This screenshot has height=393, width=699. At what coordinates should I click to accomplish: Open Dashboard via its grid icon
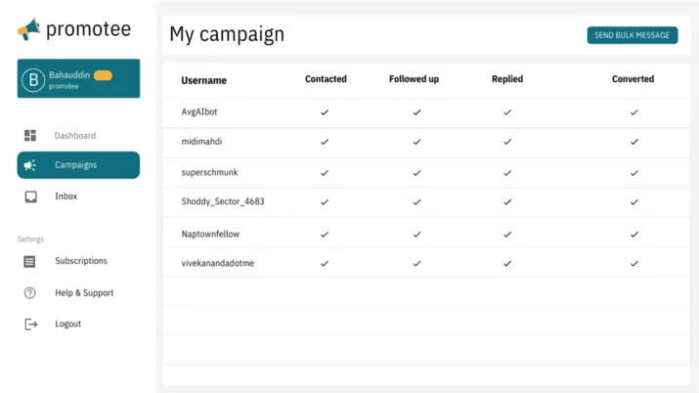pos(30,136)
